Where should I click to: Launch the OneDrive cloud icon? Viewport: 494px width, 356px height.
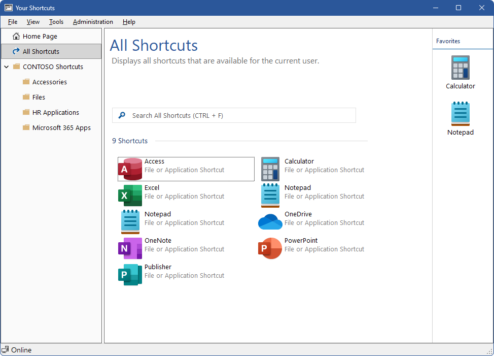point(270,222)
